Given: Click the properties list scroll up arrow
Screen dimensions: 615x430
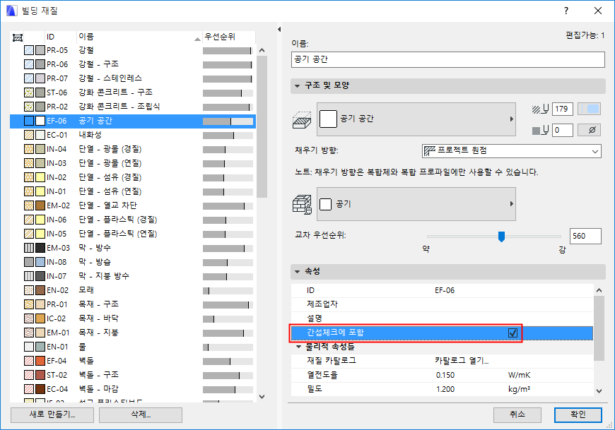Looking at the screenshot, I should (x=599, y=290).
